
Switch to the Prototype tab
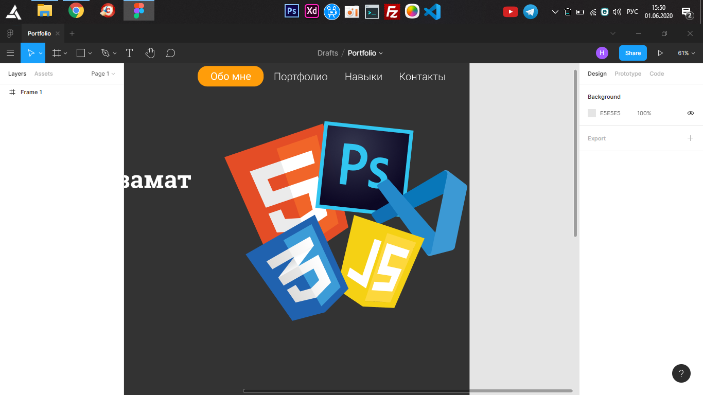coord(628,74)
